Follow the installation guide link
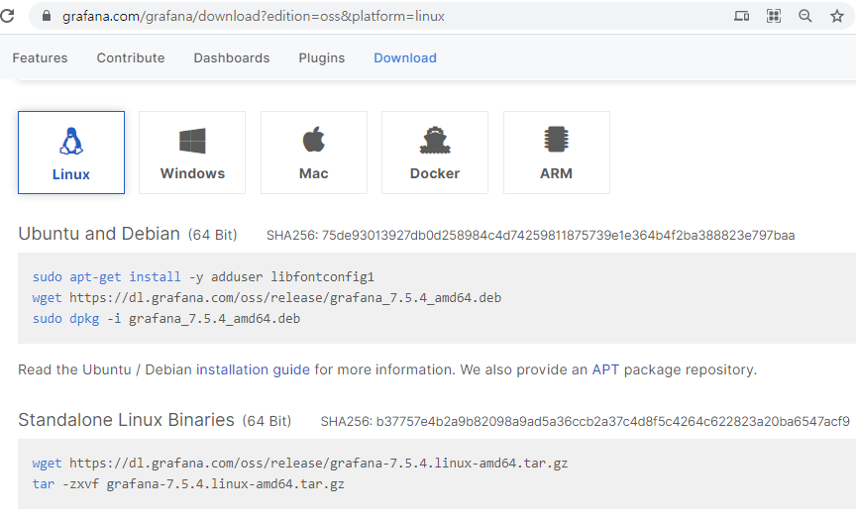856x519 pixels. pyautogui.click(x=253, y=369)
